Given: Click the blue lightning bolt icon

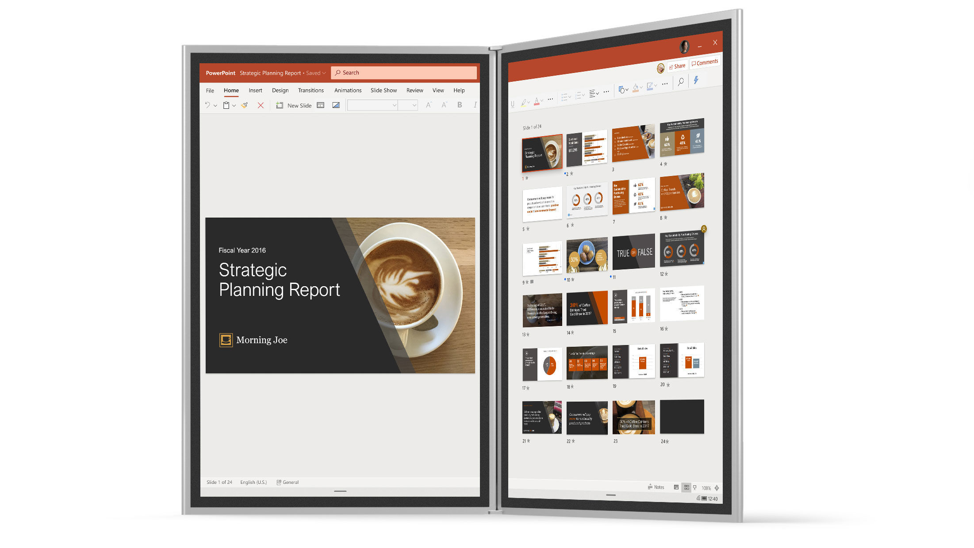Looking at the screenshot, I should pos(696,80).
